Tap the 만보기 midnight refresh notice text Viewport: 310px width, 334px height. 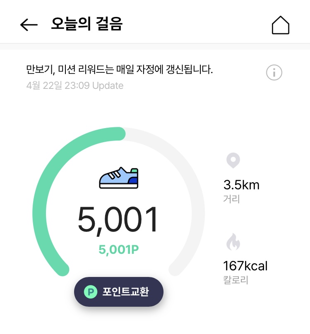coord(119,69)
